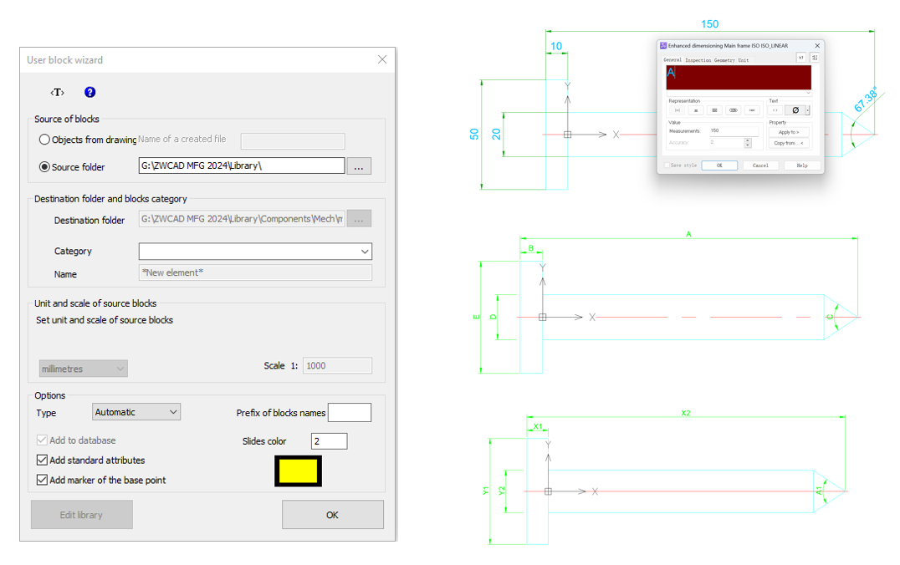900x565 pixels.
Task: Click the first Representation icon in Enhanced dimensioning
Action: 678,110
